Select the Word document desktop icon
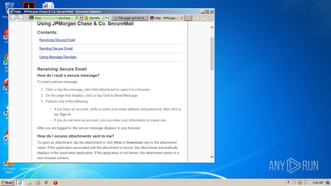Image resolution: width=331 pixels, height=186 pixels. point(48,5)
